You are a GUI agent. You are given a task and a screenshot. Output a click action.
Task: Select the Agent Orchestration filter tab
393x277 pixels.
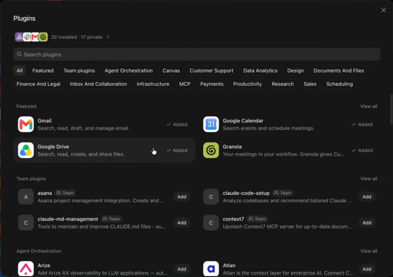tap(128, 71)
